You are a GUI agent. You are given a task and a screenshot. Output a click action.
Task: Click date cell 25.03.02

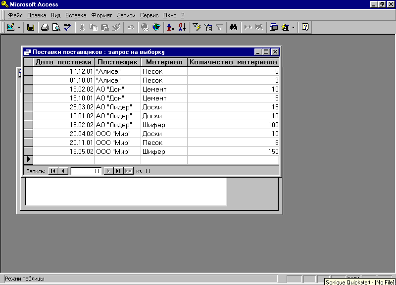[x=64, y=107]
